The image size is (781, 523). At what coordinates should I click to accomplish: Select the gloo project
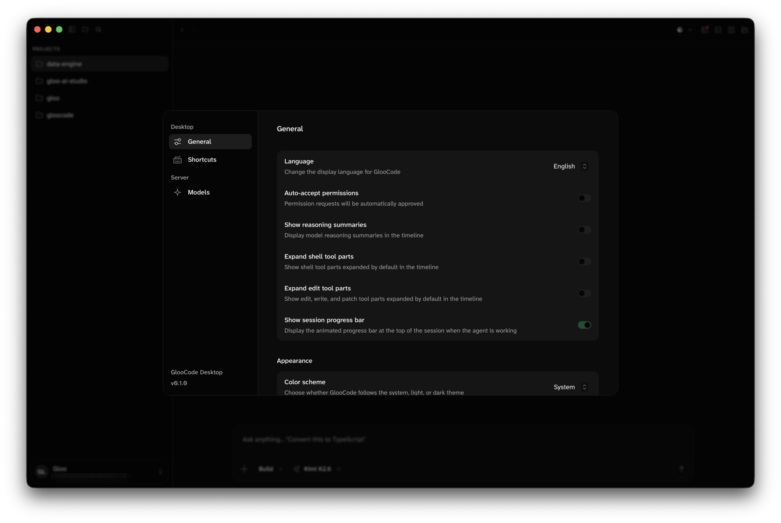click(100, 98)
